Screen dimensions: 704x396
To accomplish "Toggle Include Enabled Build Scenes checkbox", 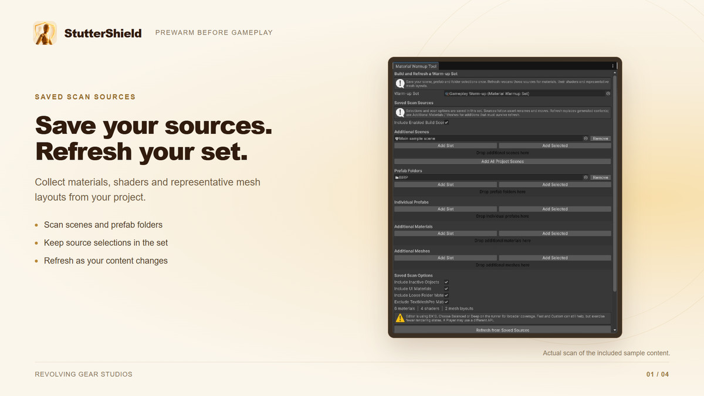I will click(x=446, y=123).
